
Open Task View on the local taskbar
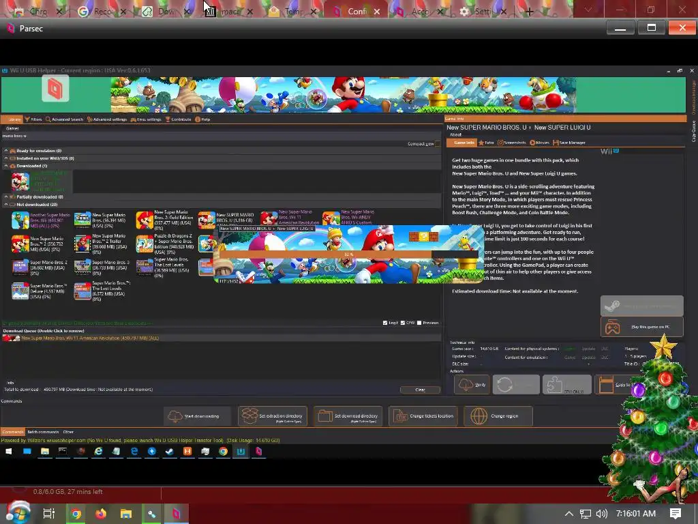tap(49, 514)
